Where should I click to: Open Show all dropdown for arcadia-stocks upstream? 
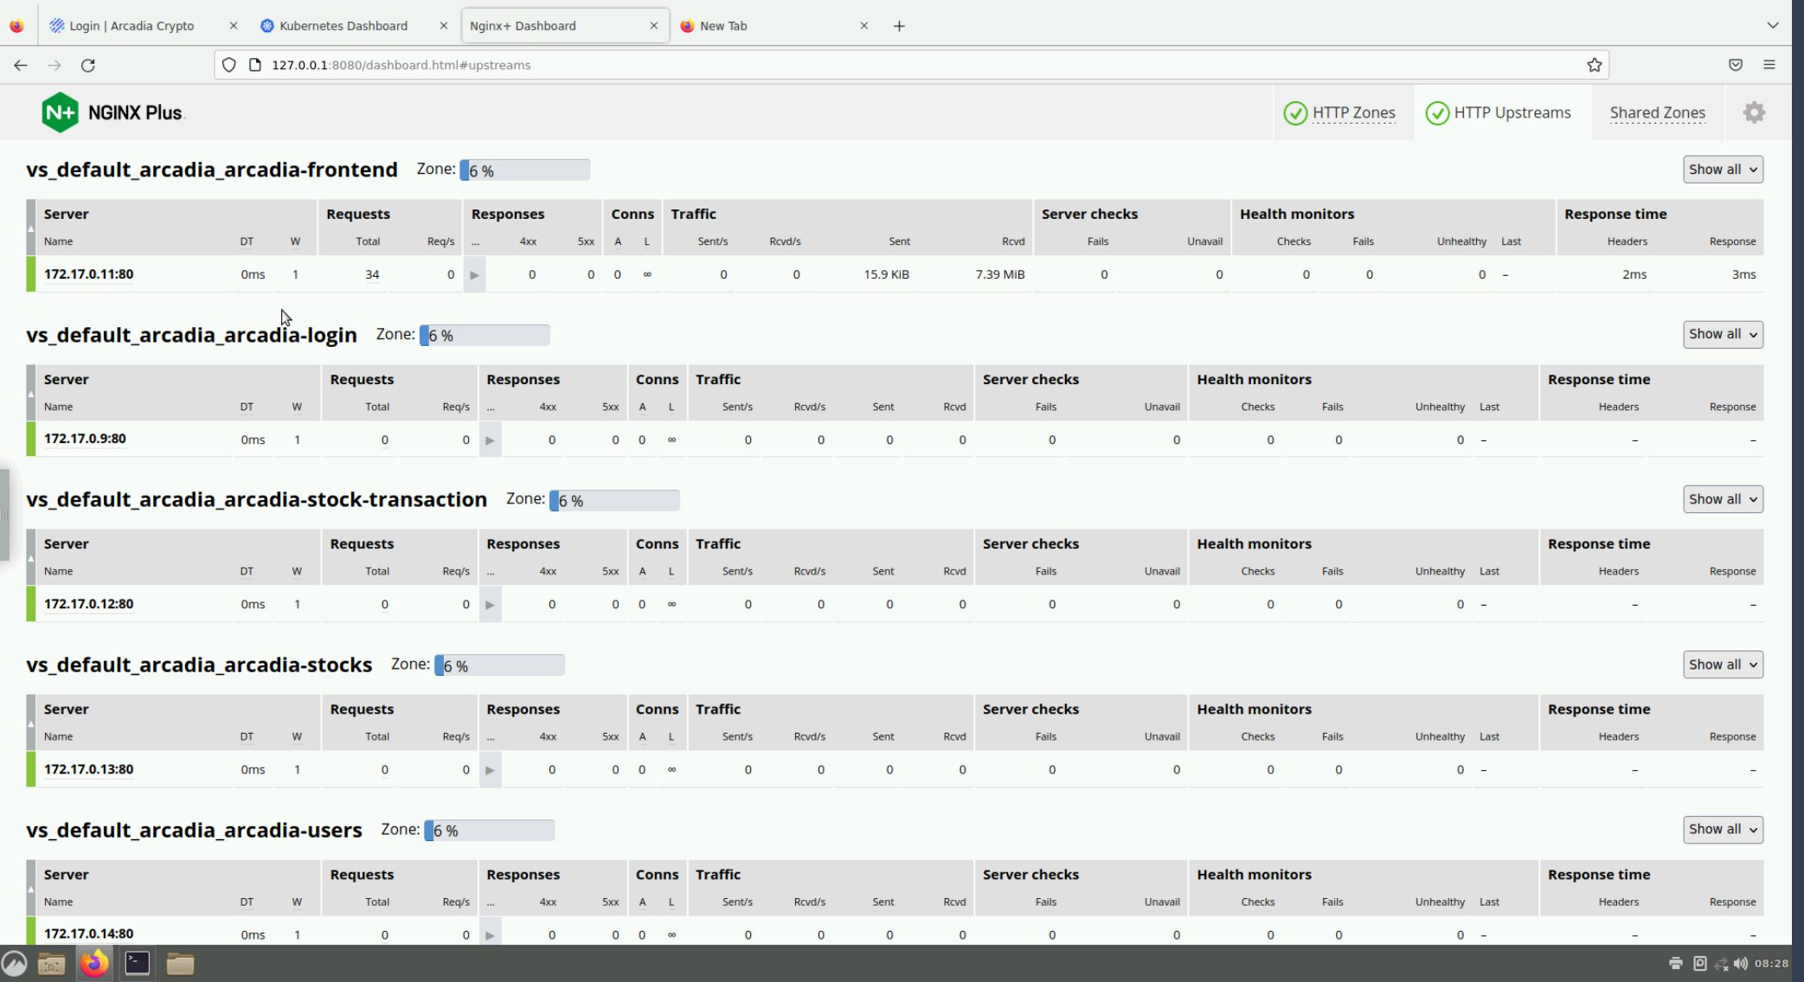click(1723, 664)
